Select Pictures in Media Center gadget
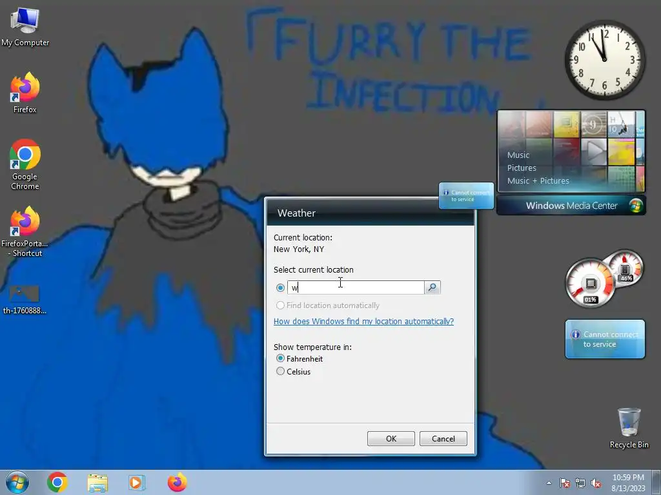This screenshot has width=661, height=495. [522, 168]
